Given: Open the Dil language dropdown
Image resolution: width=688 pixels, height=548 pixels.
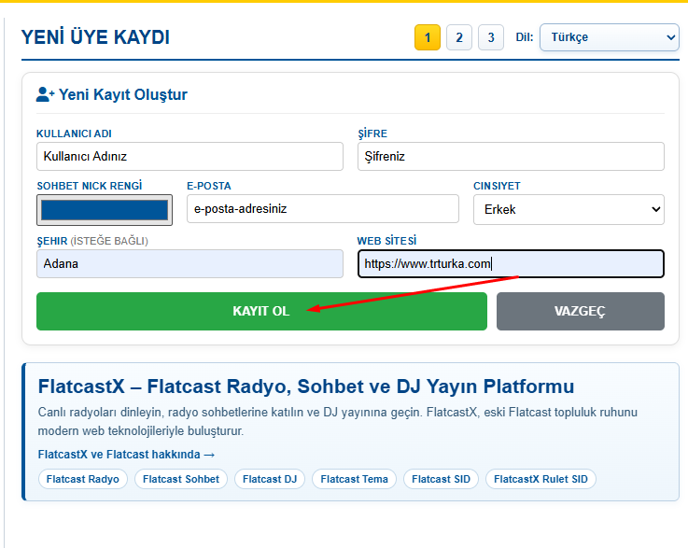Looking at the screenshot, I should click(x=609, y=37).
